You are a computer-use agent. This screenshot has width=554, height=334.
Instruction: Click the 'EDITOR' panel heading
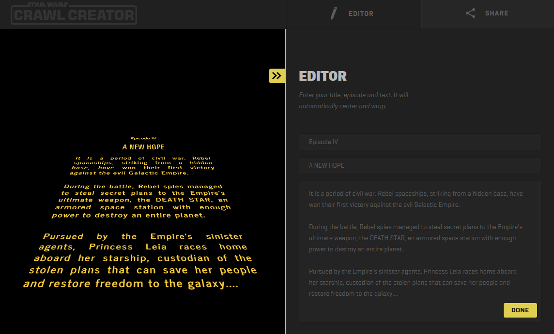tap(323, 76)
